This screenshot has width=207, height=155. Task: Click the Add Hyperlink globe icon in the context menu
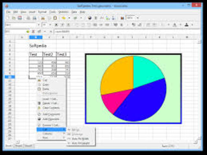pyautogui.click(x=39, y=119)
